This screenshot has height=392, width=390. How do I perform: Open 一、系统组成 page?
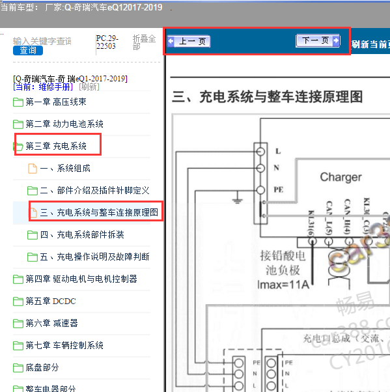click(65, 168)
